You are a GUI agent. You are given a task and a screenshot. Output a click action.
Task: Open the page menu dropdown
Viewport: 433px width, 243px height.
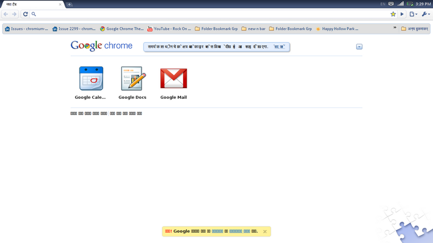[x=414, y=14]
